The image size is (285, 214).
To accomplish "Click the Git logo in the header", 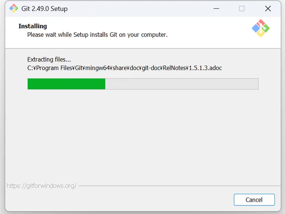I will (261, 28).
